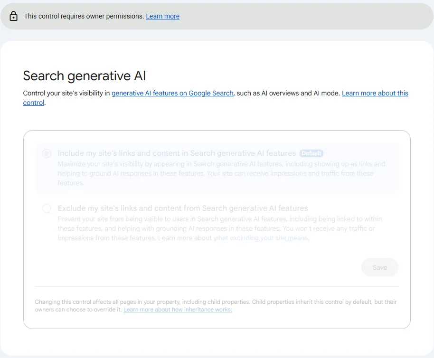Select the Exclude my site's links radio button
Image resolution: width=434 pixels, height=358 pixels.
(47, 208)
